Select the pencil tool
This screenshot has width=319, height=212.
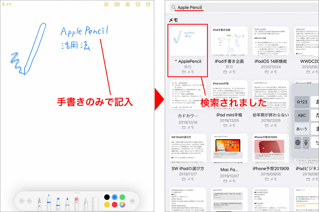67,204
